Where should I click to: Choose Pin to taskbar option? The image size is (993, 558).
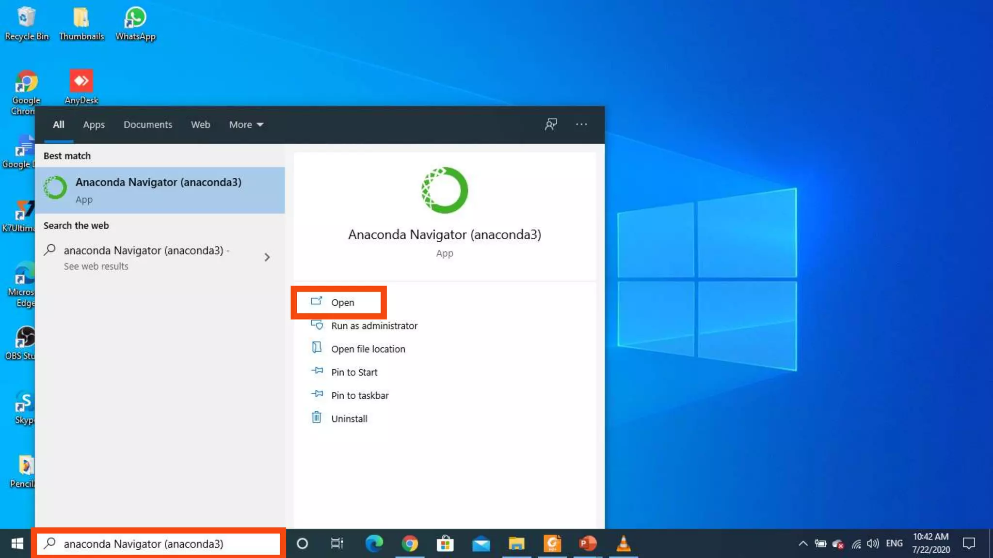[359, 396]
